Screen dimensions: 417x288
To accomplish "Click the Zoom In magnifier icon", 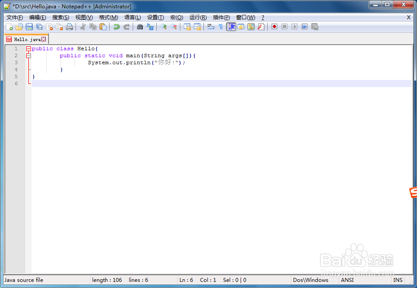I will 164,27.
